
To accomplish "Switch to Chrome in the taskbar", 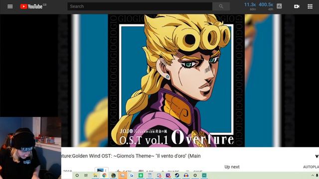I will click(x=104, y=176).
